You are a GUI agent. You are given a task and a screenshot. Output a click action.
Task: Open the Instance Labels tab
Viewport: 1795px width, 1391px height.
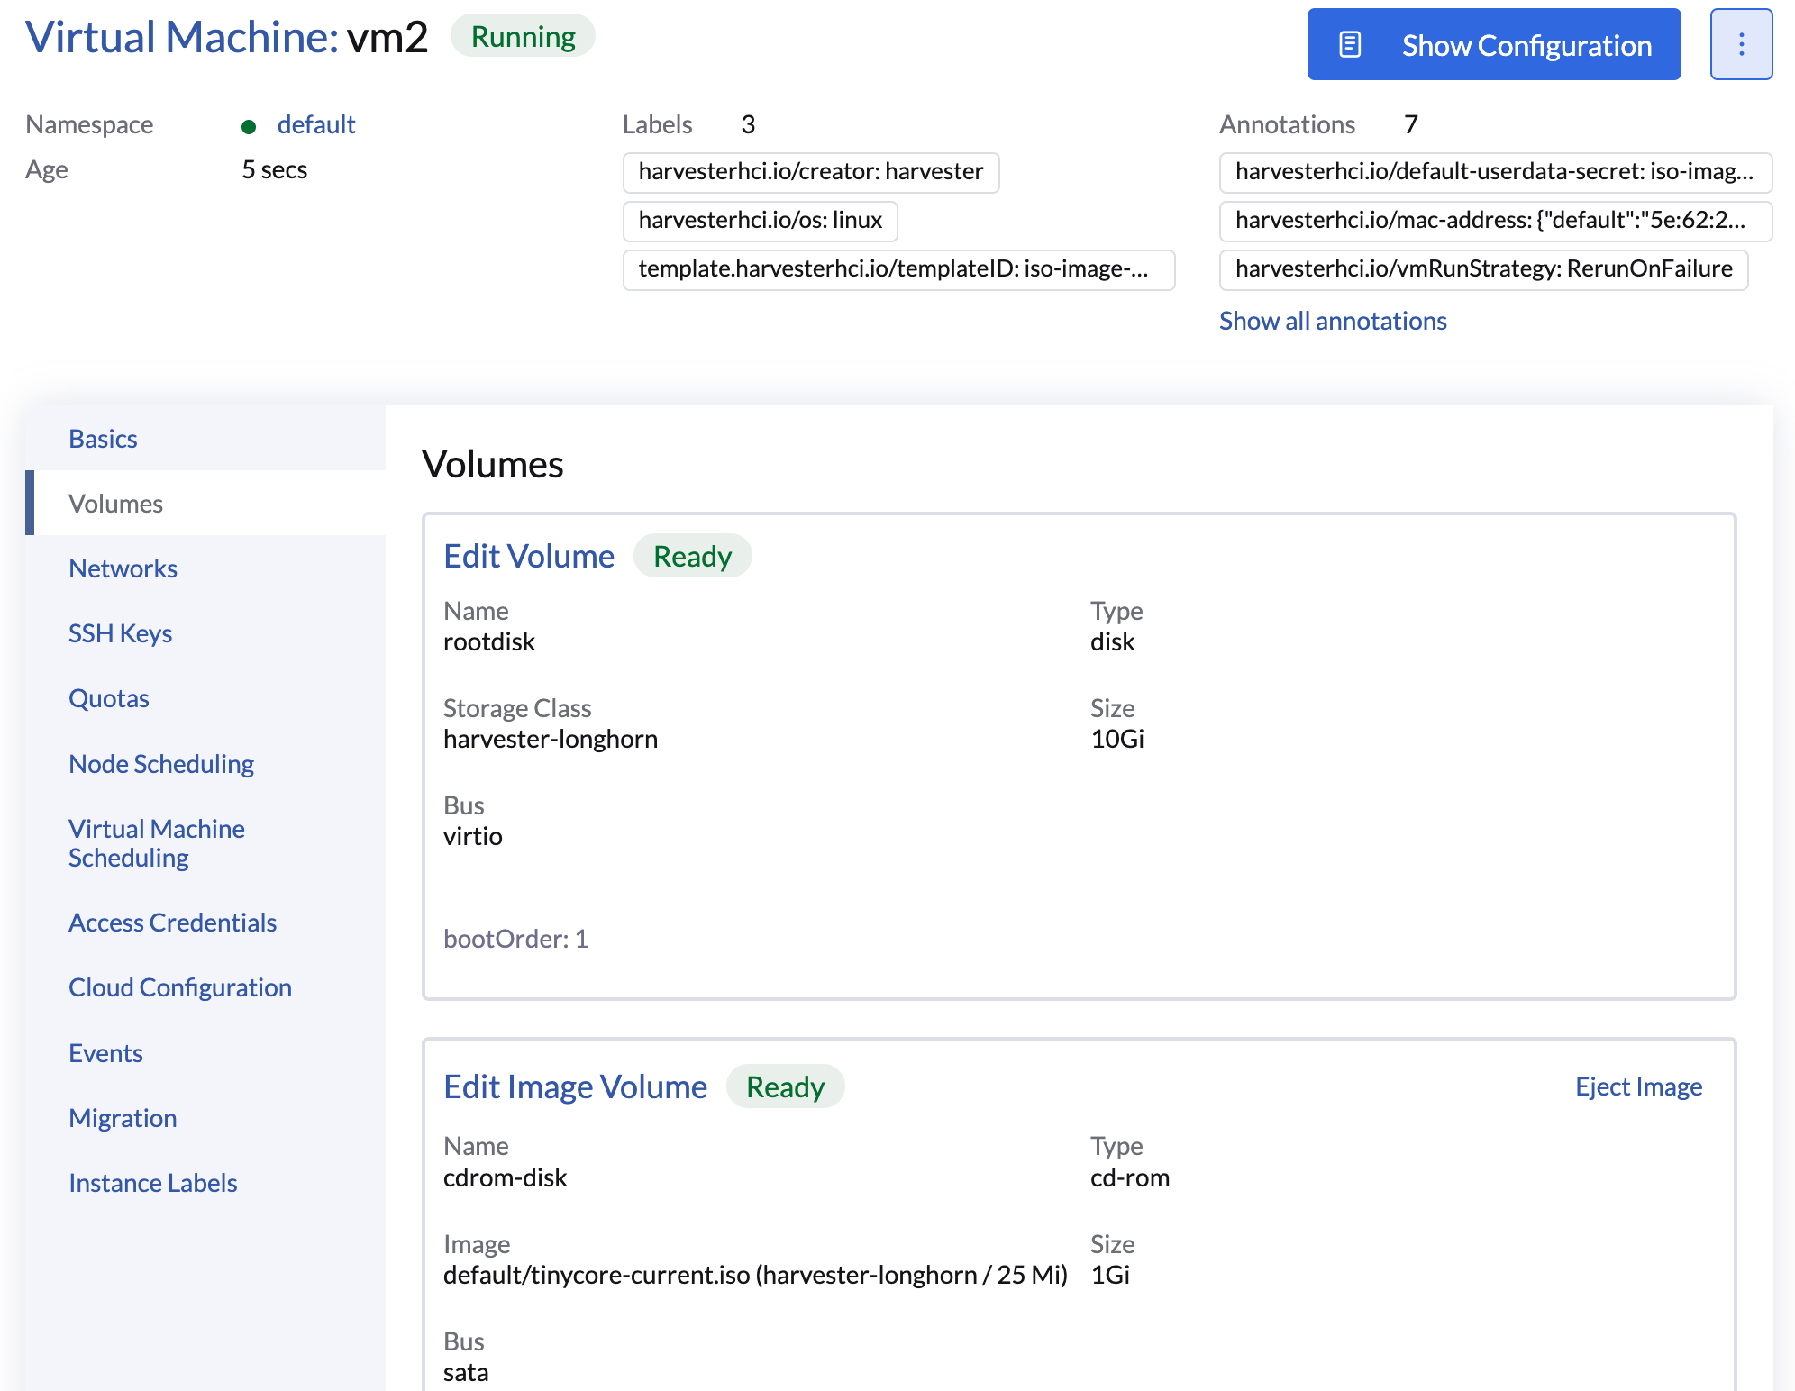(152, 1183)
